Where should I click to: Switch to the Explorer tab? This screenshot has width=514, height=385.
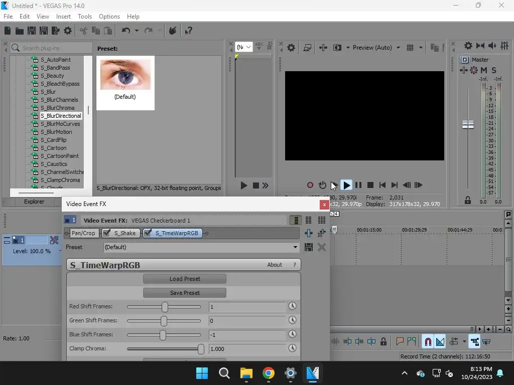coord(34,202)
